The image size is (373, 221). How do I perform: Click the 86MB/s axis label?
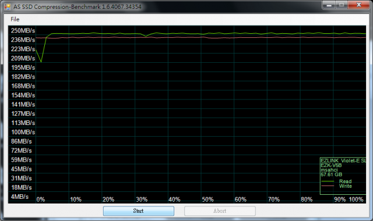pos(21,141)
